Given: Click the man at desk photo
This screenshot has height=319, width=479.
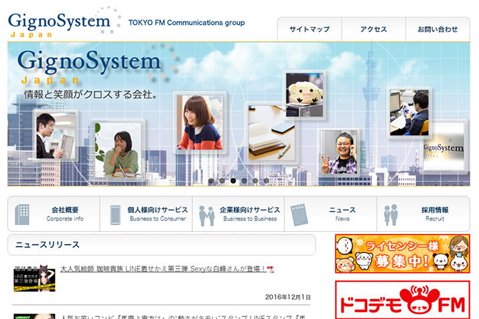Looking at the screenshot, I should pyautogui.click(x=409, y=113).
